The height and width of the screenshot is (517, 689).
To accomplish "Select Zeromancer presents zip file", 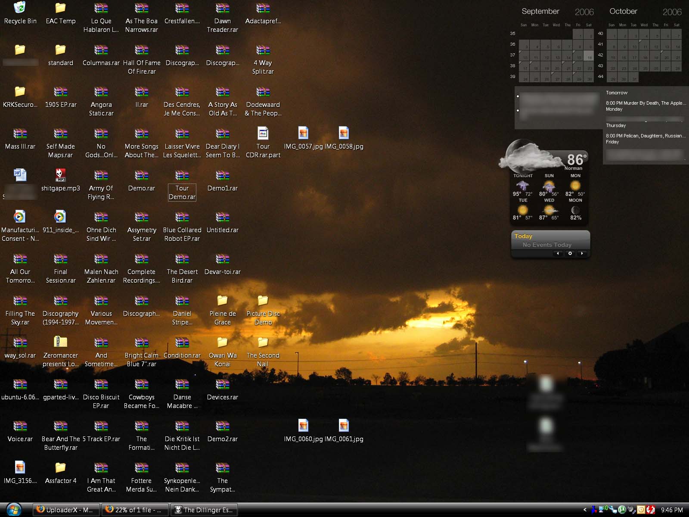I will 60,352.
